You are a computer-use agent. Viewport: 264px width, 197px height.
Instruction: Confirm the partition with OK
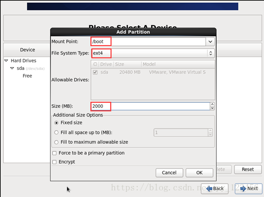click(199, 173)
